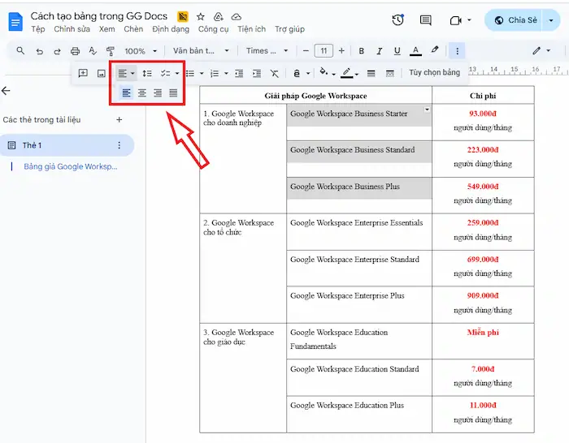Viewport: 569px width, 443px height.
Task: Click the increase indent icon
Action: tap(256, 73)
